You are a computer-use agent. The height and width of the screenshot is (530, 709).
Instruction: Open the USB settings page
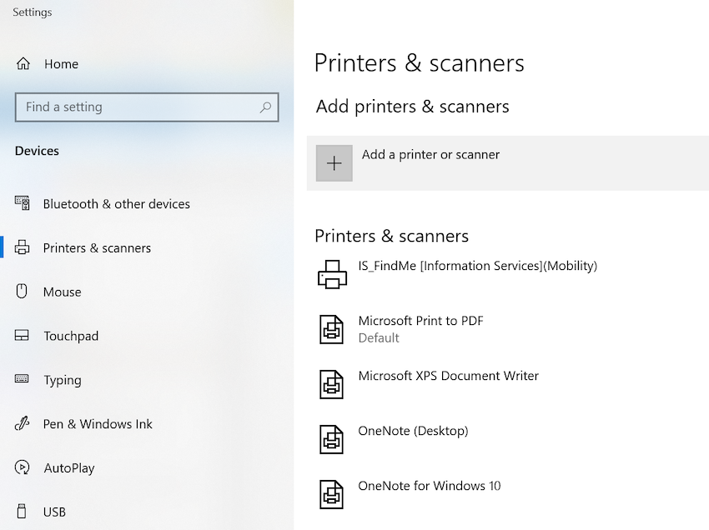[x=55, y=512]
